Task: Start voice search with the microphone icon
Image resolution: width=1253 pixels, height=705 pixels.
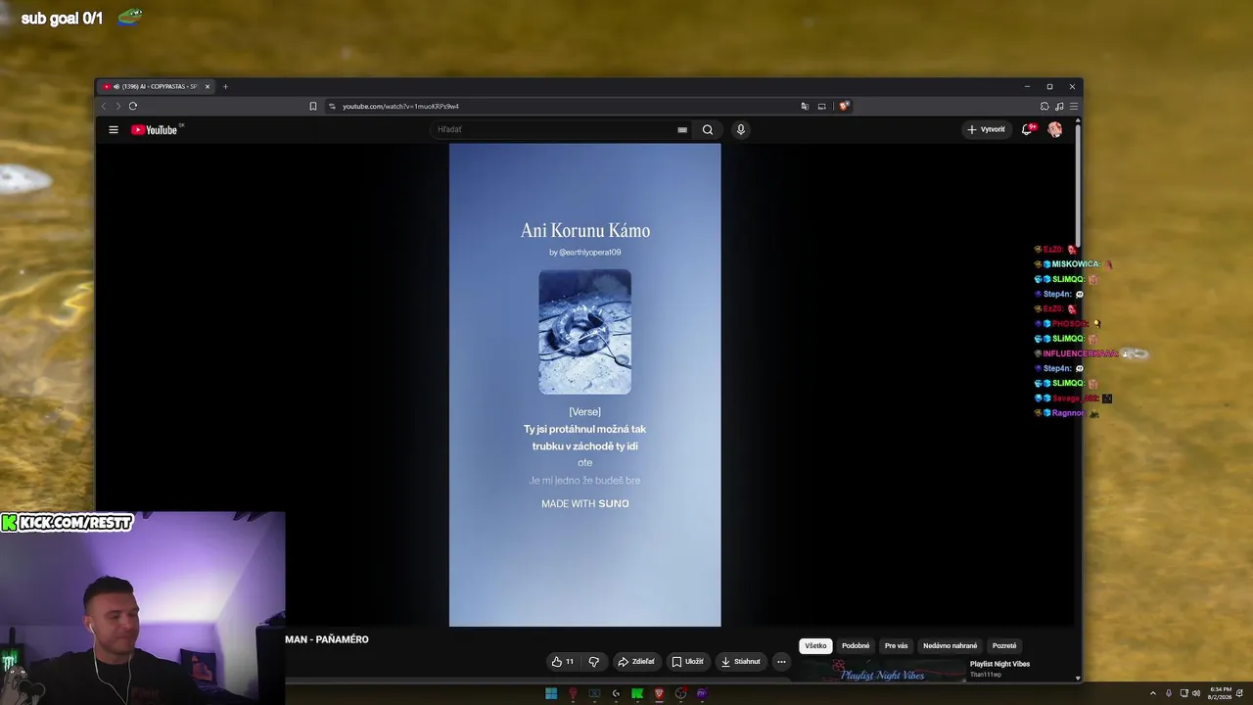Action: 740,129
